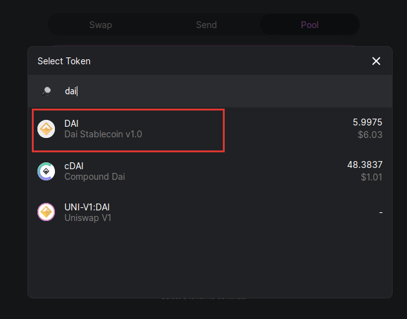Click the $6.03 DAI value
This screenshot has width=407, height=319.
click(x=370, y=135)
